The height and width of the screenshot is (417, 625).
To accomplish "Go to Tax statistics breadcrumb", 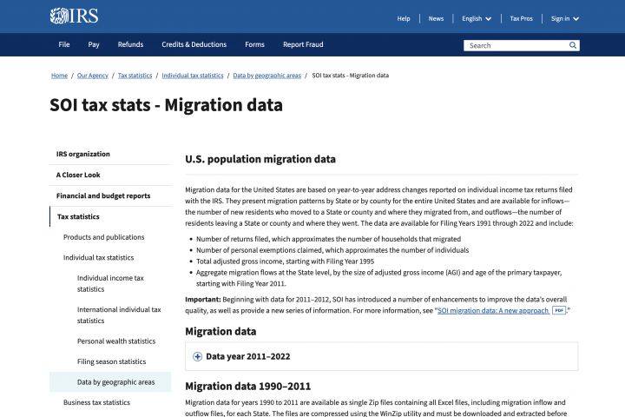I will point(135,76).
